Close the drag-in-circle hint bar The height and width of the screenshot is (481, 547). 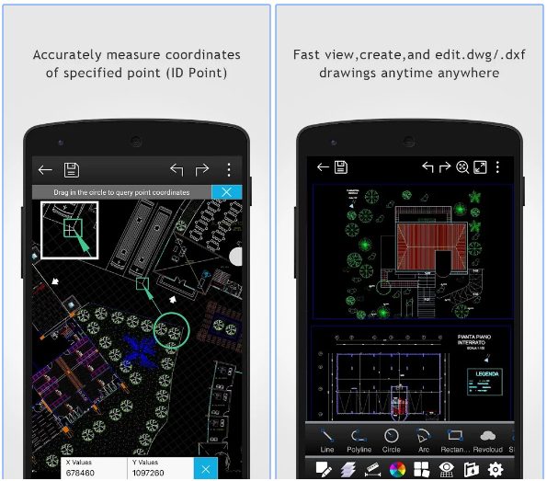[226, 192]
